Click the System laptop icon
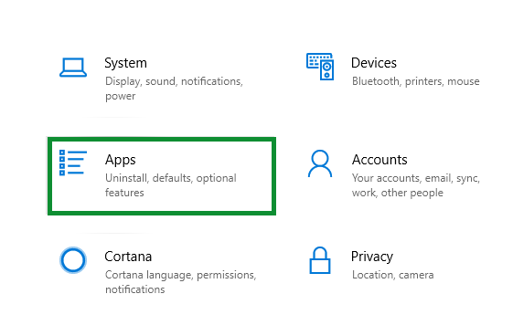Screen dimensions: 513x336 73,68
